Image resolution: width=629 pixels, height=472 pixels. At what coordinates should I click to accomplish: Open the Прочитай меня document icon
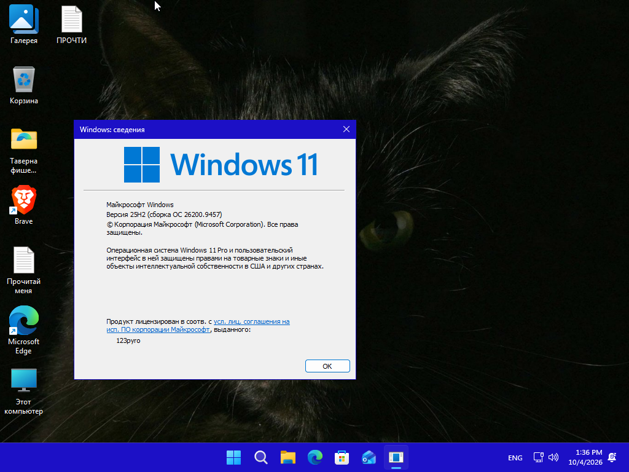click(24, 270)
